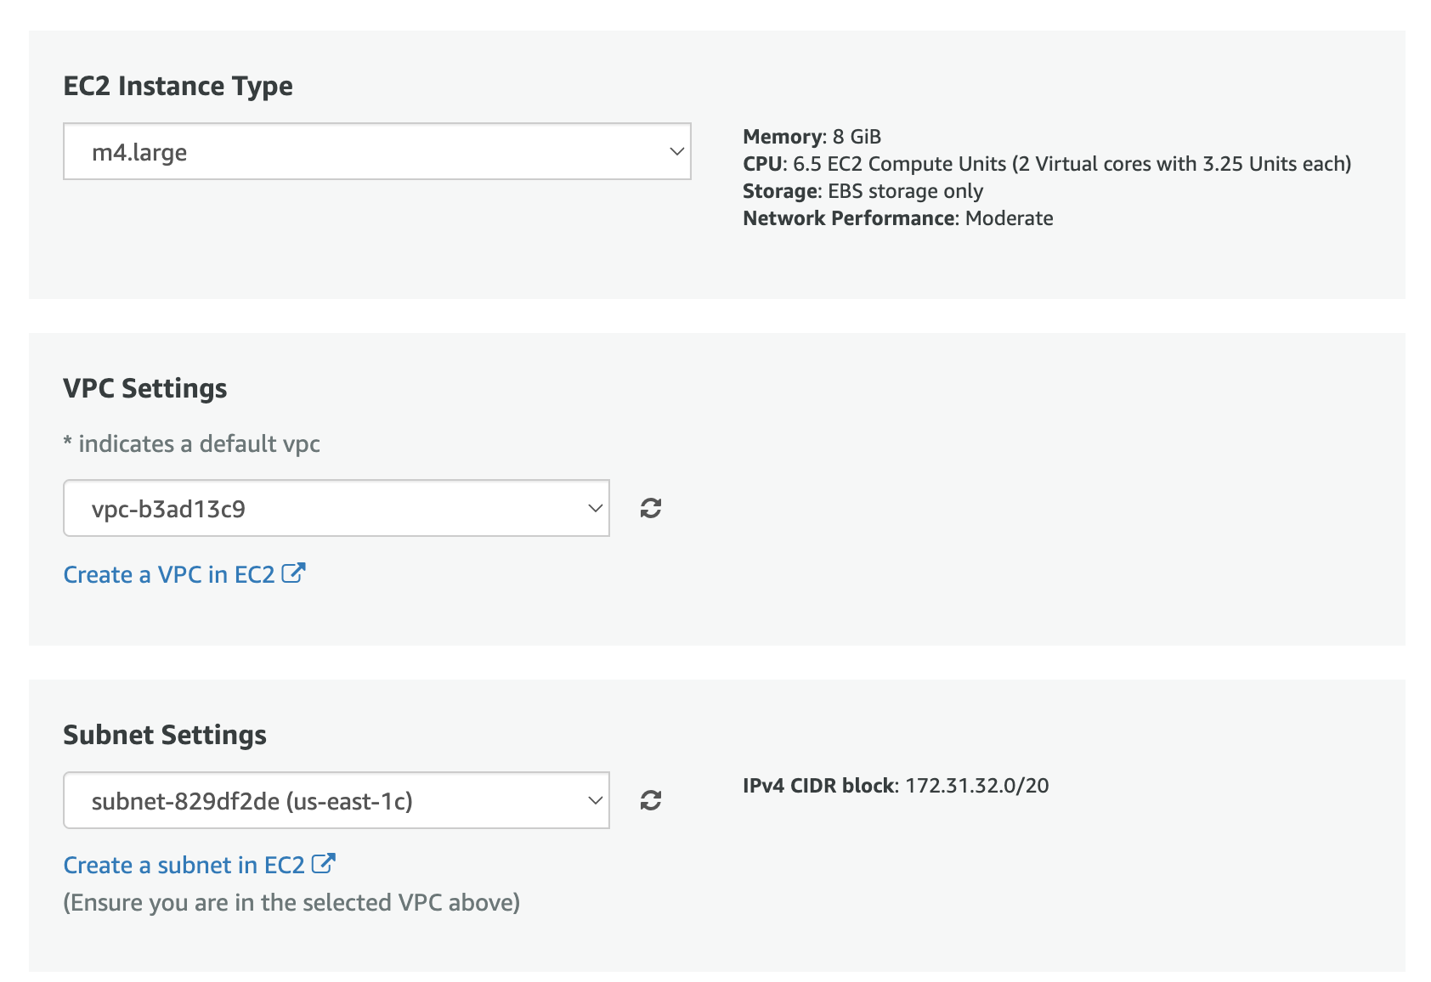Refresh the subnet list
This screenshot has height=982, width=1431.
click(651, 800)
